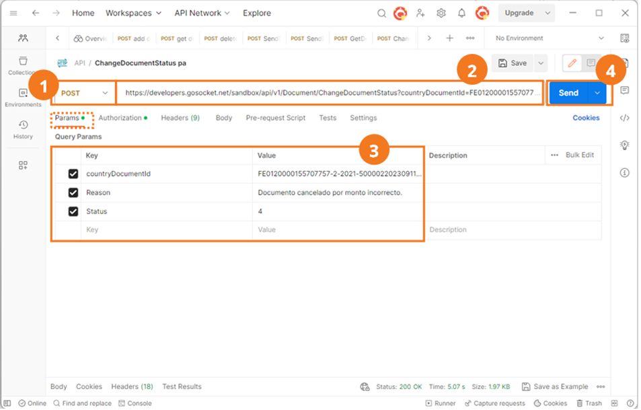This screenshot has width=641, height=410.
Task: Open the configure workspace sidebar grid icon
Action: click(23, 165)
